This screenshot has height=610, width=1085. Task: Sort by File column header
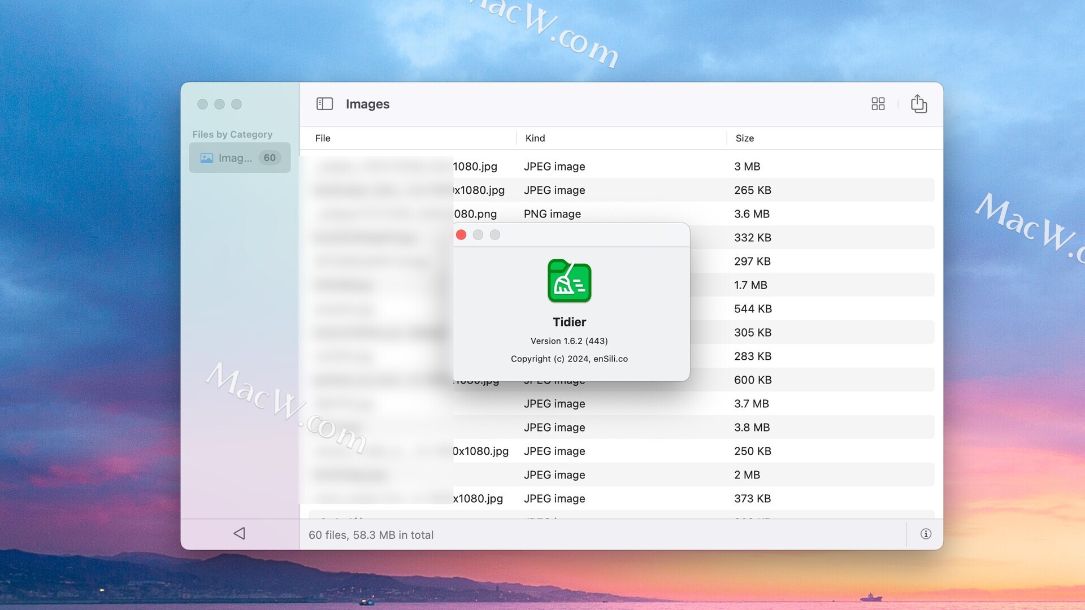323,138
